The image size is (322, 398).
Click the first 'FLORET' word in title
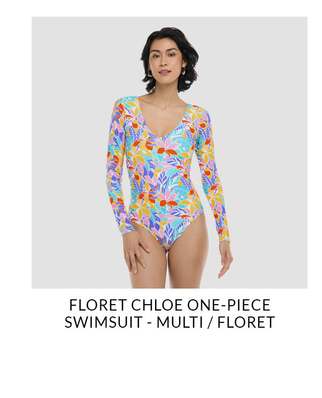[98, 305]
